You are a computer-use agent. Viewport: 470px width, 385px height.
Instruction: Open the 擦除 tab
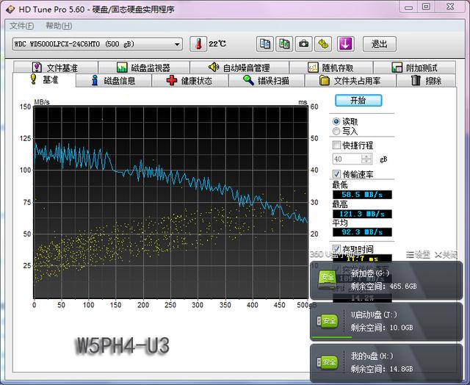point(426,81)
